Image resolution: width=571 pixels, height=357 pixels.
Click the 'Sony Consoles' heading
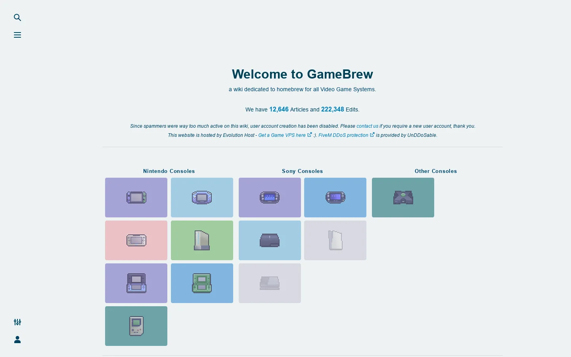[x=303, y=171]
